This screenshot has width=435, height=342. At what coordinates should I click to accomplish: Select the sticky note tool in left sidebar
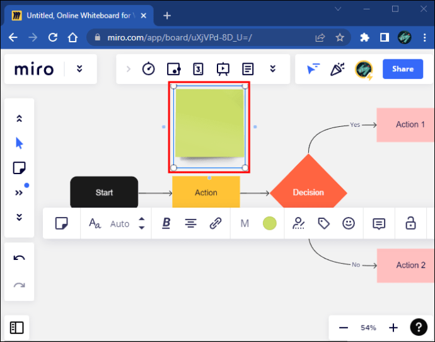(19, 168)
